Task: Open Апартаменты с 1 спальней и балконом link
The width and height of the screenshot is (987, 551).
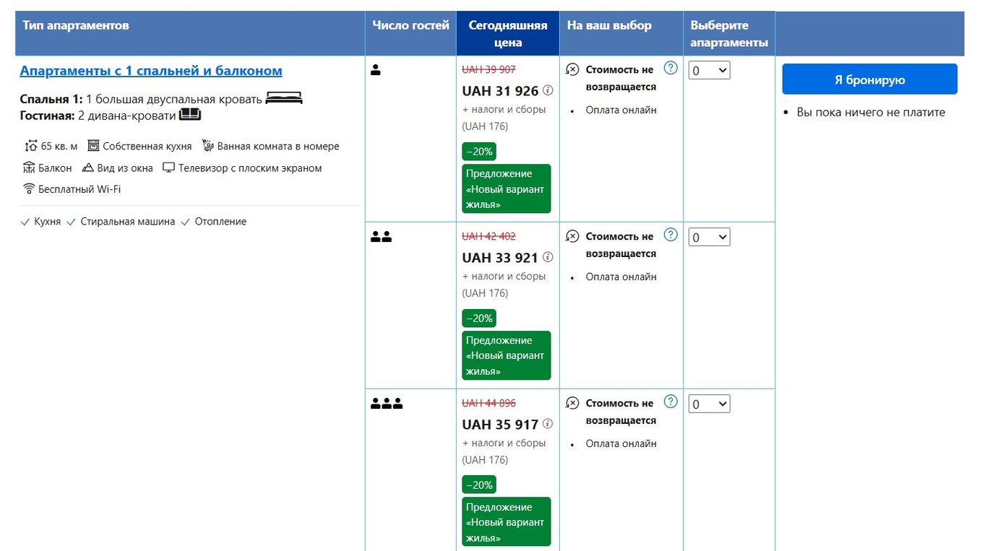Action: click(x=151, y=71)
